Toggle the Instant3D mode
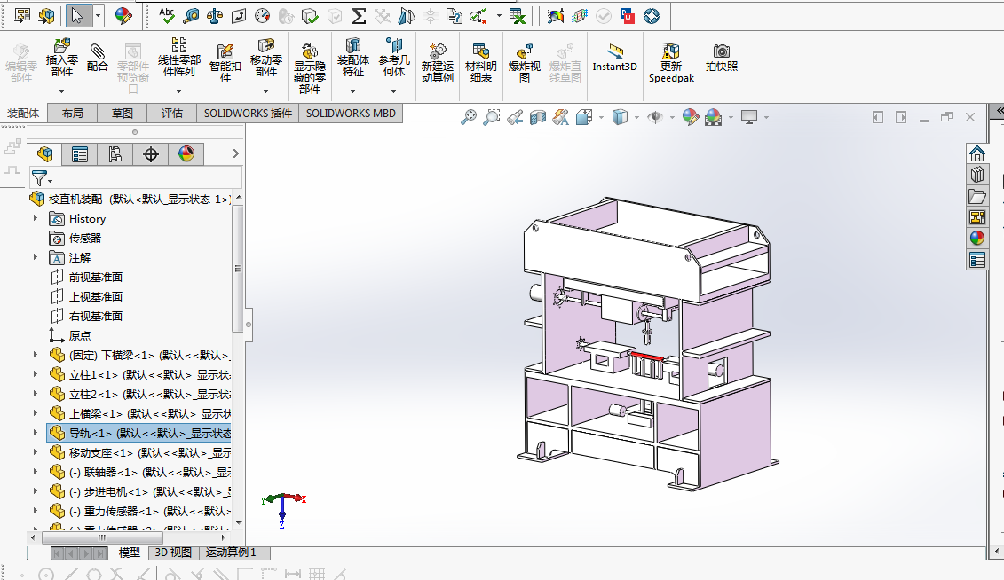The height and width of the screenshot is (580, 1004). tap(614, 58)
